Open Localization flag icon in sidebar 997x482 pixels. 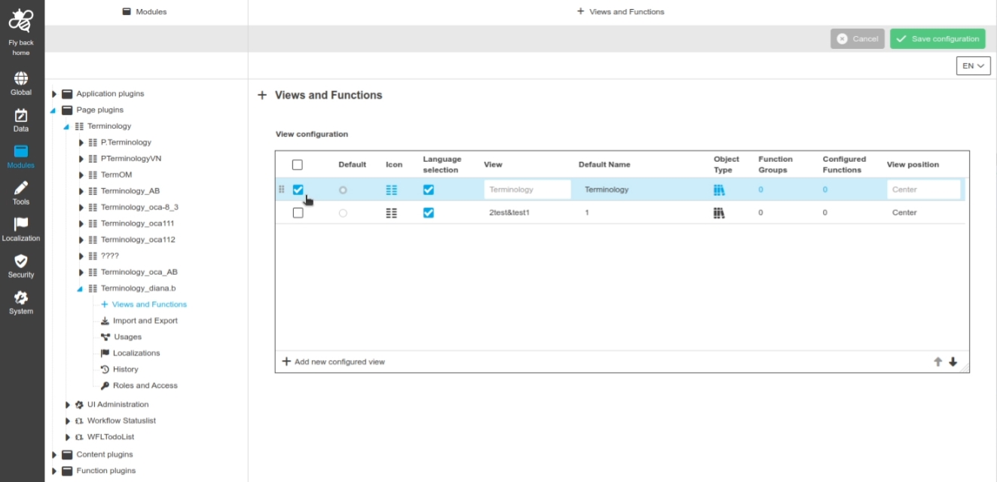(21, 225)
